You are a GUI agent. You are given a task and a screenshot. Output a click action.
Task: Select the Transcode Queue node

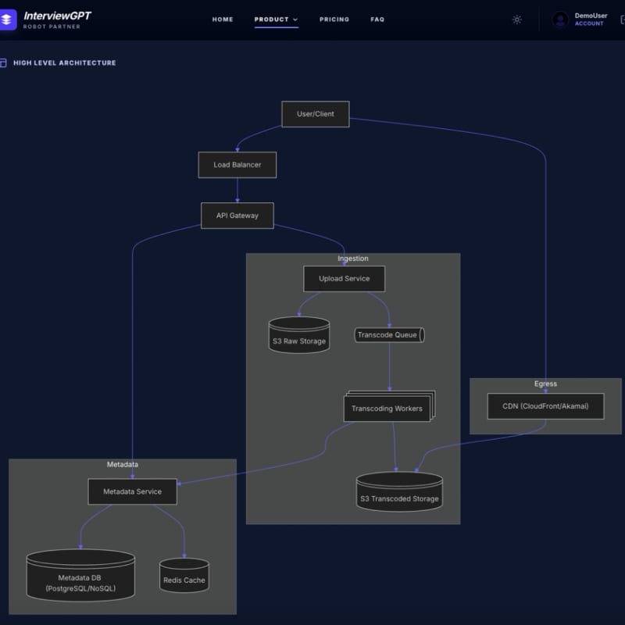pos(389,335)
